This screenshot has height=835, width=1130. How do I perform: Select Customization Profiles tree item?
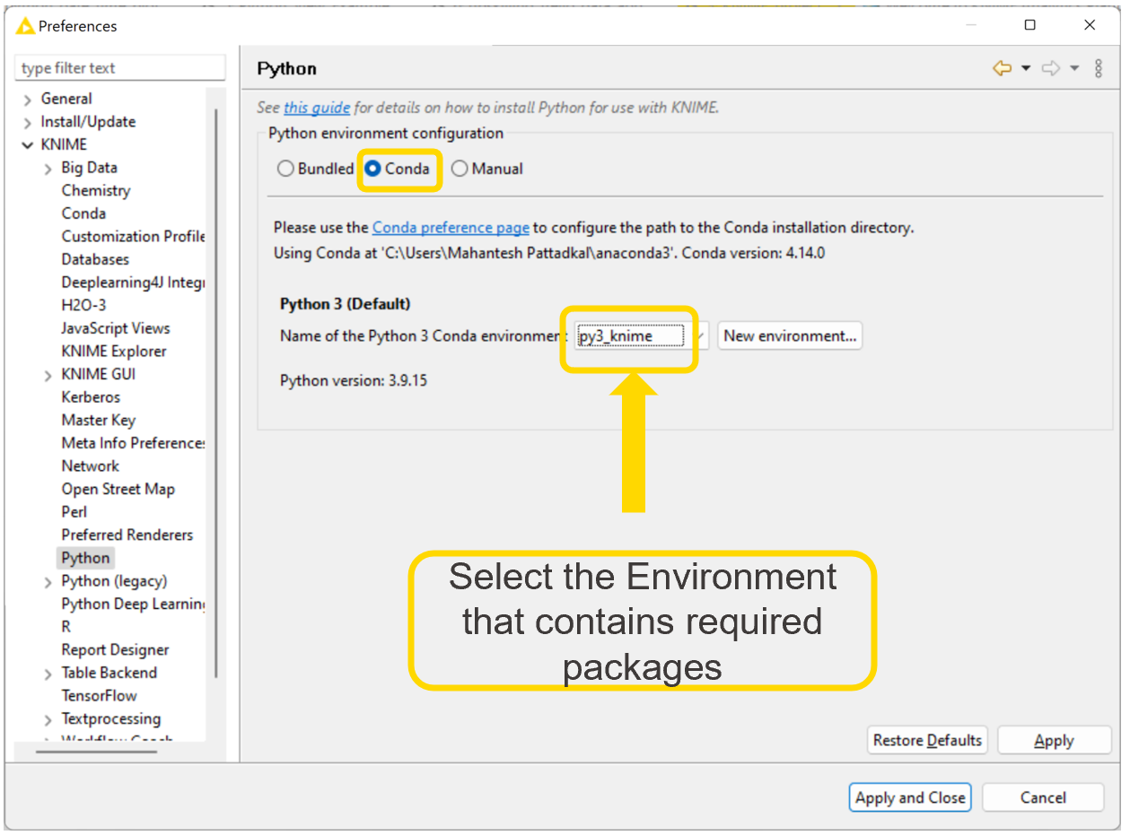133,237
